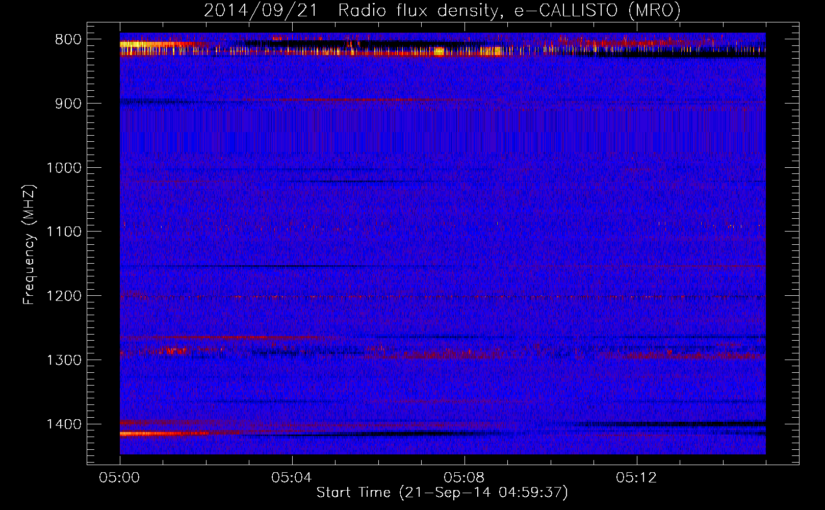Click the 'Frequency (MHZ)' axis label

(30, 245)
